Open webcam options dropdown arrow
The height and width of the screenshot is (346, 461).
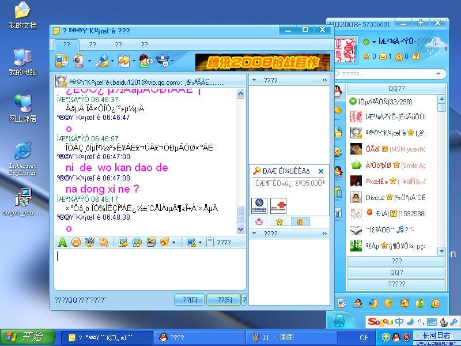click(89, 61)
